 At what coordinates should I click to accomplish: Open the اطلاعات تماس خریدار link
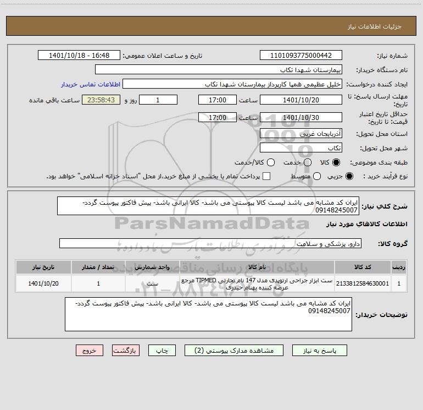pyautogui.click(x=91, y=84)
